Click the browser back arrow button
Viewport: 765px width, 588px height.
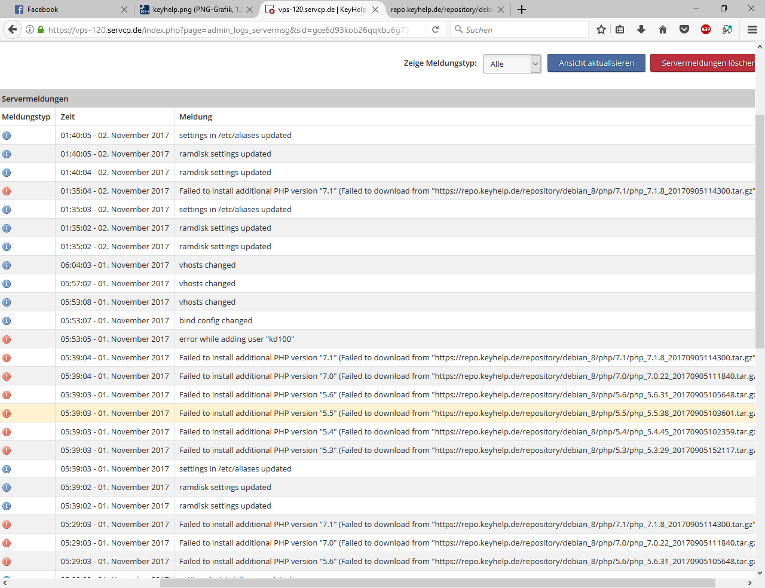coord(13,29)
